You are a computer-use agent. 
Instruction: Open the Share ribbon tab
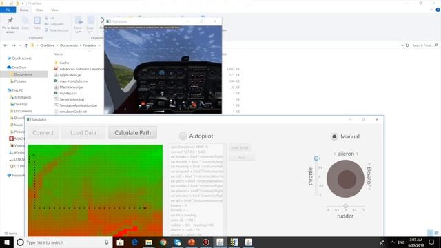point(39,10)
